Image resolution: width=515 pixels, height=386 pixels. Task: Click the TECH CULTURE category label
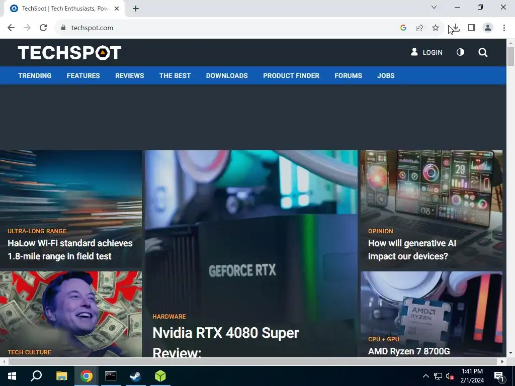coord(29,352)
